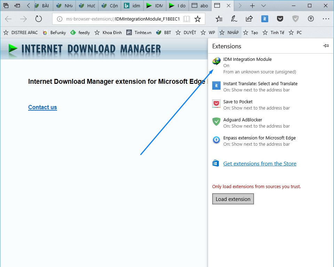Switch to the Hướ tab
Image resolution: width=334 pixels, height=267 pixels.
coord(87,6)
